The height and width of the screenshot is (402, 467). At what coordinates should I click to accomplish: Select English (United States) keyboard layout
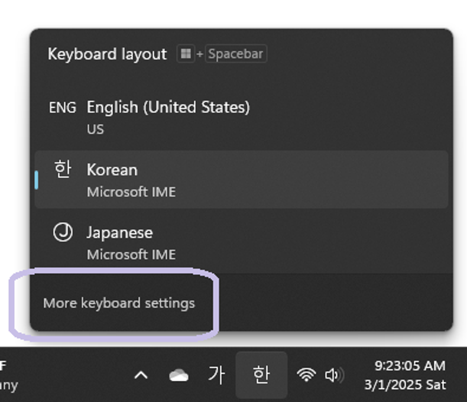(241, 117)
